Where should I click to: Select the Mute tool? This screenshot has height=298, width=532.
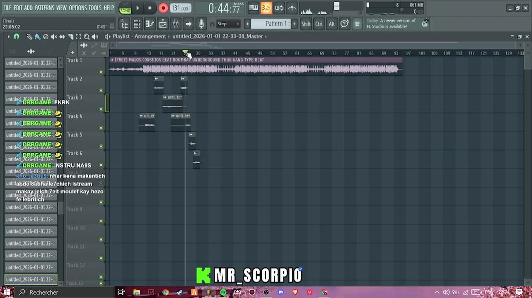click(54, 37)
